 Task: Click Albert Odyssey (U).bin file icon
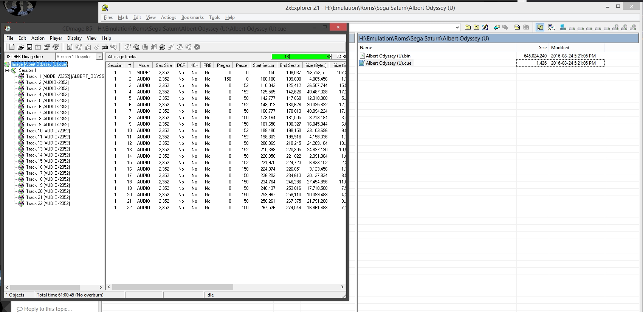362,56
